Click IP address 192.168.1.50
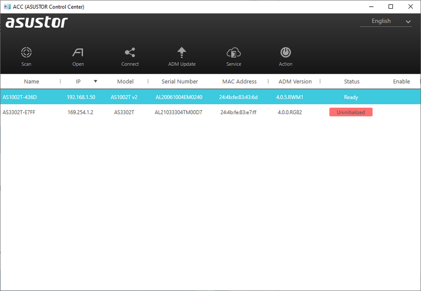The width and height of the screenshot is (421, 291). (81, 97)
